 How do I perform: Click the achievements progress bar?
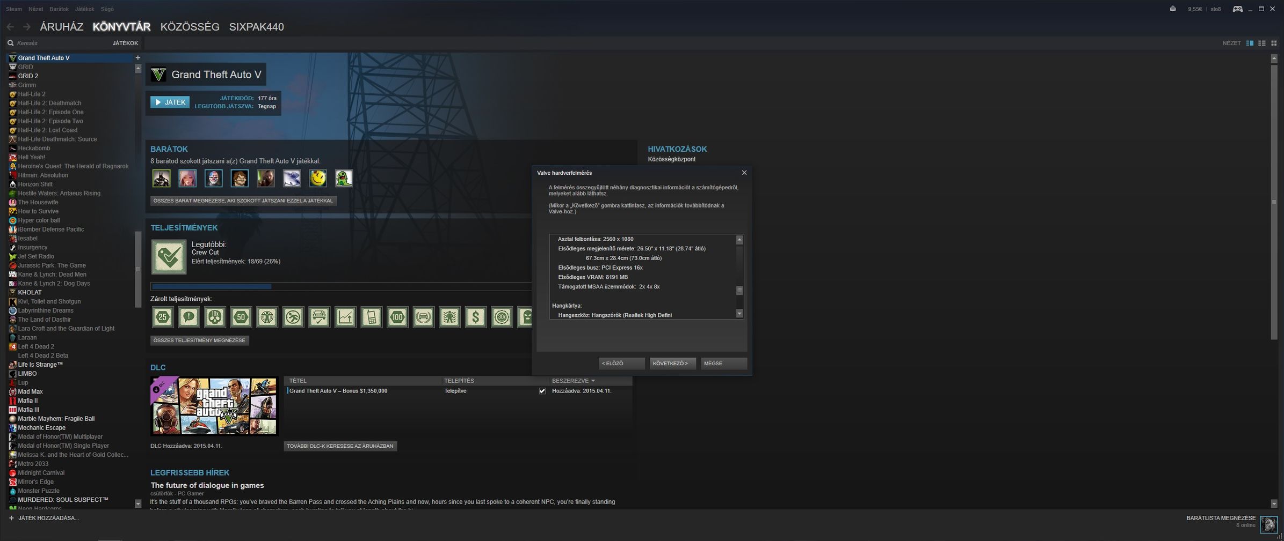tap(342, 287)
